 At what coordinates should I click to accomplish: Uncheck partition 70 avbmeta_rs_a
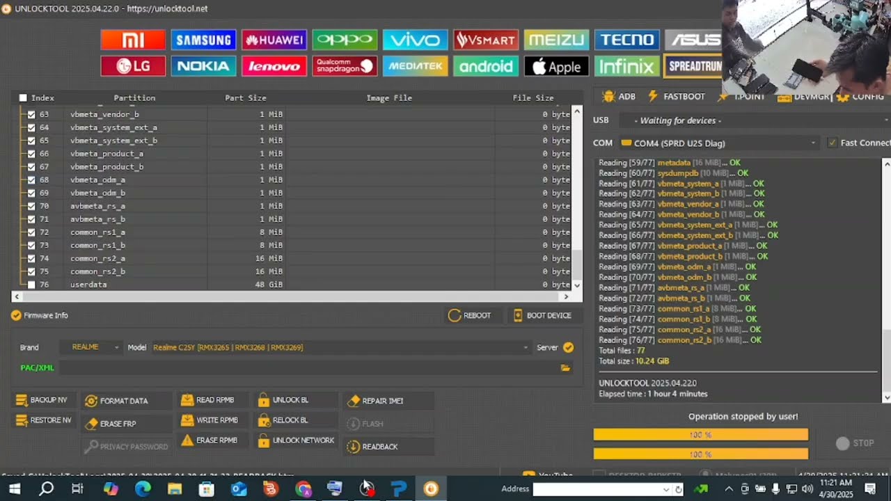click(x=31, y=206)
